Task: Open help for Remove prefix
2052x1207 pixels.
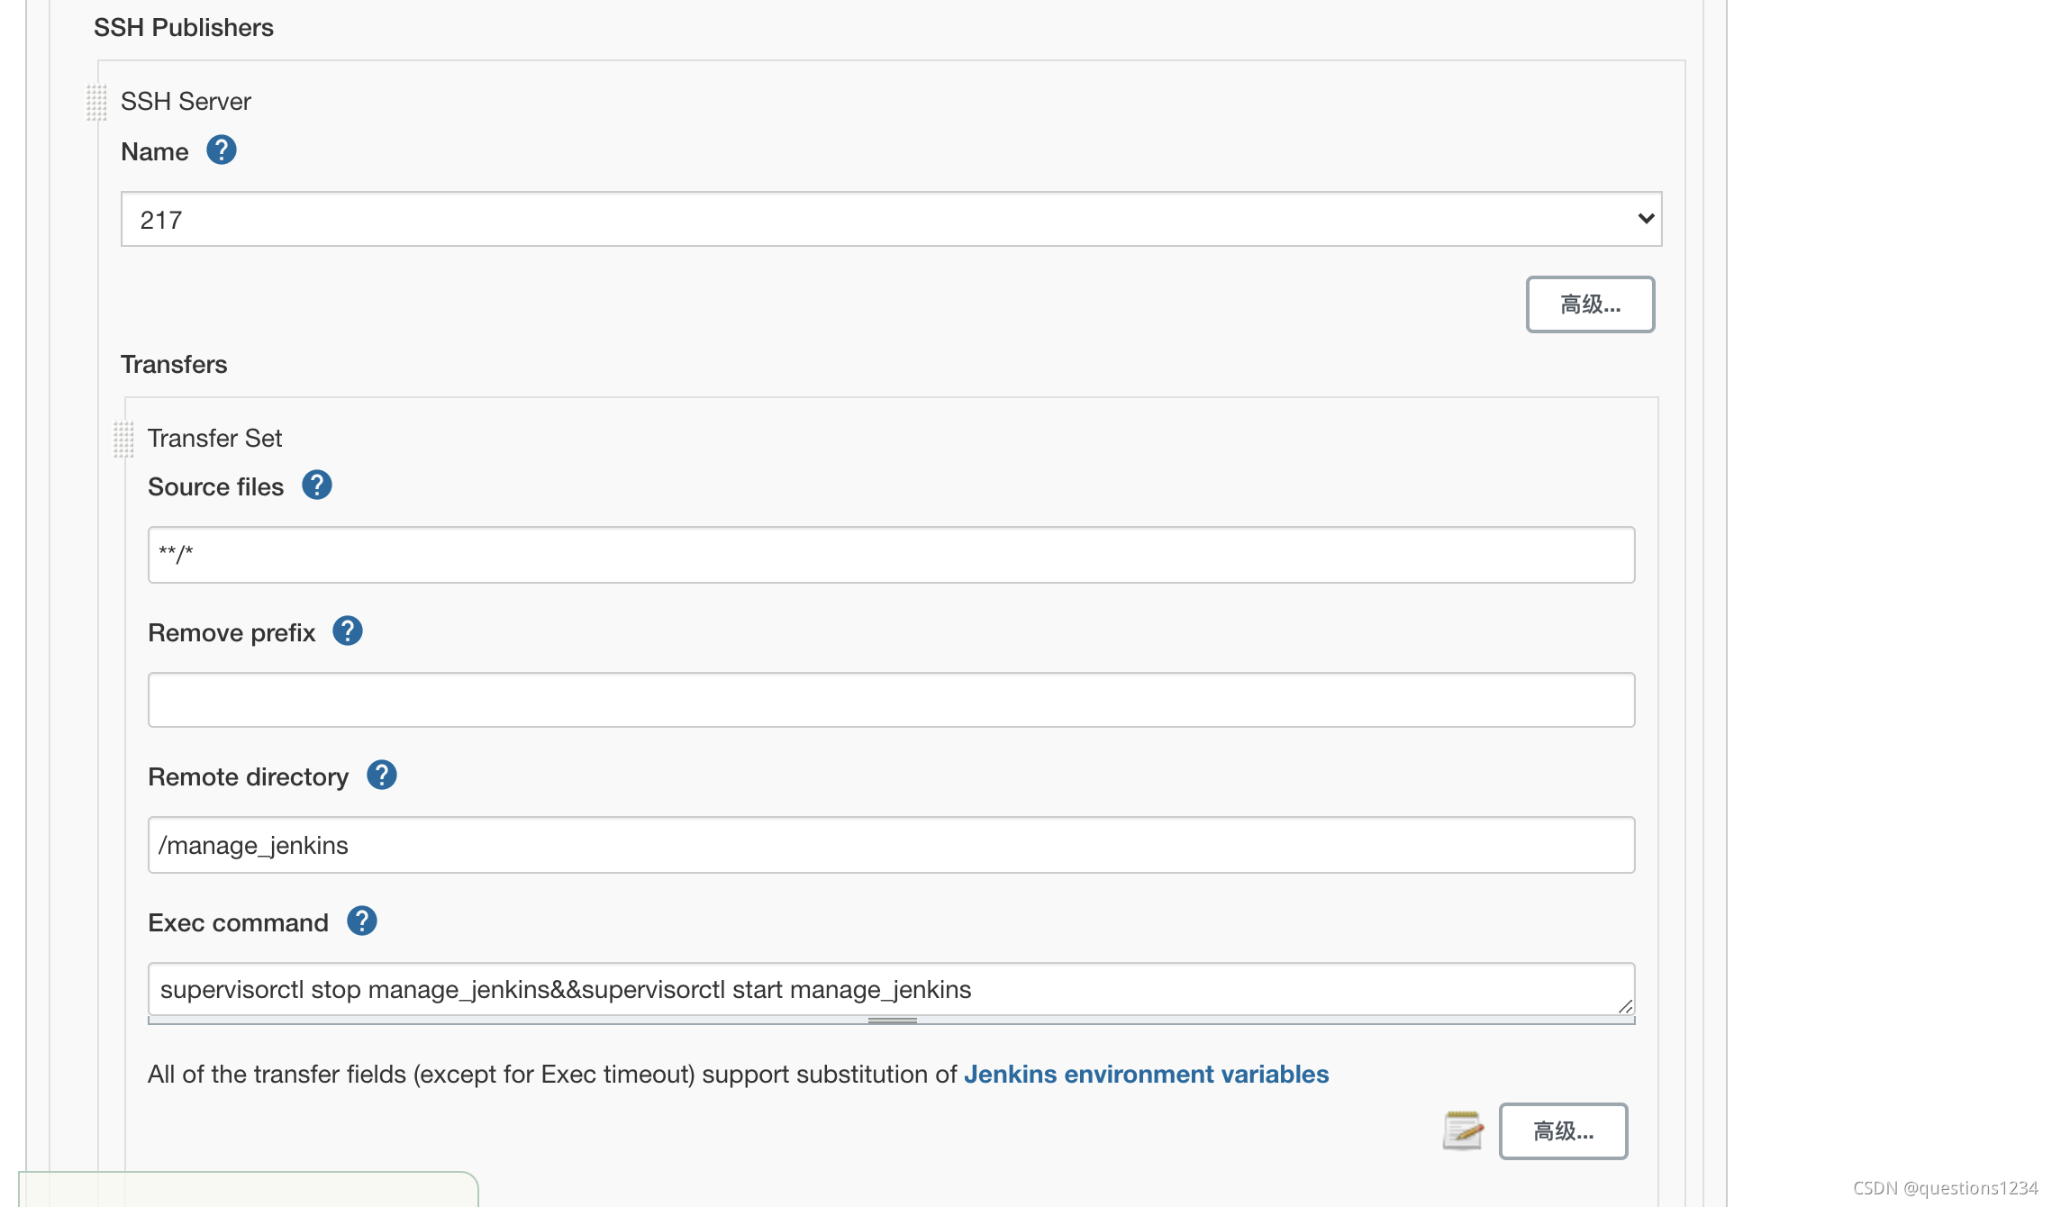Action: [347, 631]
